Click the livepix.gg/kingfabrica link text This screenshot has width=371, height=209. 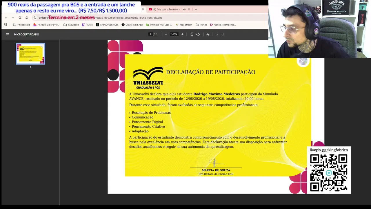click(x=329, y=150)
